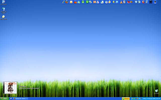Switch to the Firefox taskbar window button
Image resolution: width=161 pixels, height=100 pixels.
21,98
